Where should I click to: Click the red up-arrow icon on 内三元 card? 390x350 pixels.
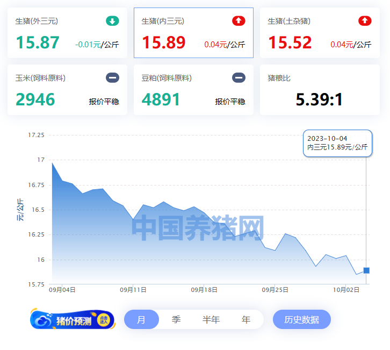239,21
